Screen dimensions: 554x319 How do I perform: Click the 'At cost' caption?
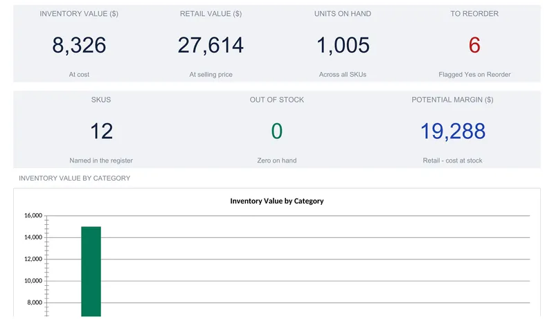click(x=79, y=75)
